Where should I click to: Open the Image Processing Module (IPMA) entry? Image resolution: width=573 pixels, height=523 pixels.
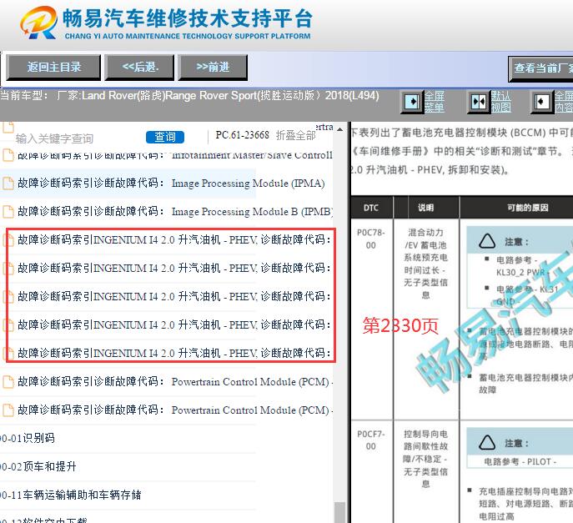171,183
